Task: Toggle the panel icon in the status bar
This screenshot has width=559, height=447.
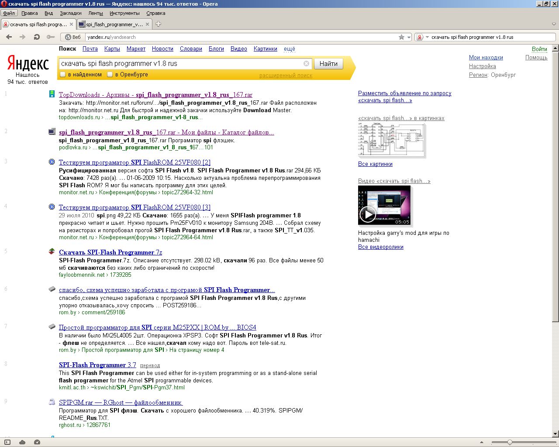Action: 7,442
